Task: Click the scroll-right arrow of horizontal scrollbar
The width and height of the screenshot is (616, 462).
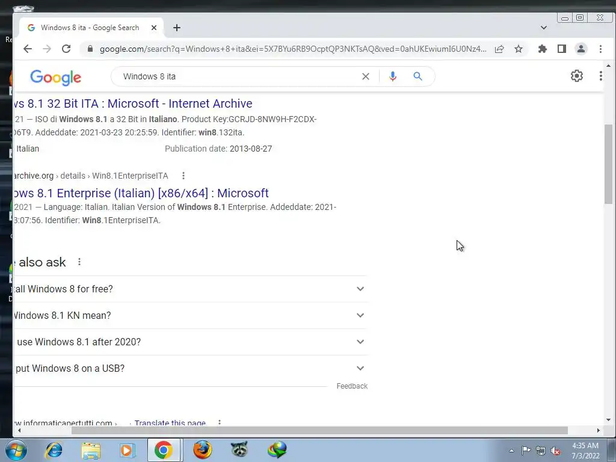Action: tap(599, 431)
